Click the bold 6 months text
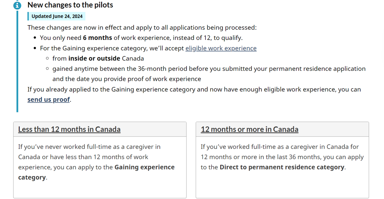Image resolution: width=384 pixels, height=199 pixels. click(97, 38)
